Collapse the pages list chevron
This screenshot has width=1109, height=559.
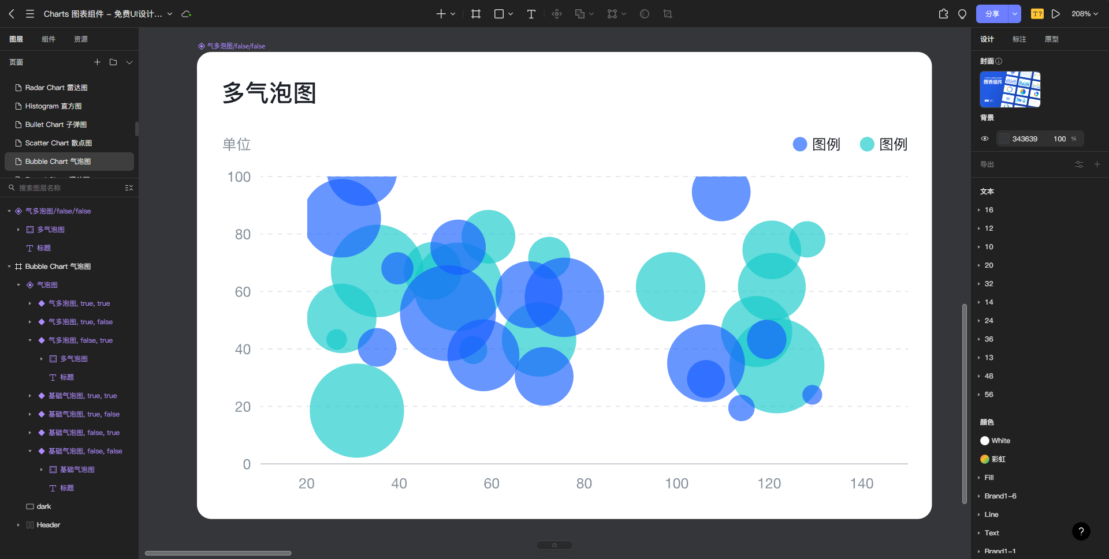[129, 62]
